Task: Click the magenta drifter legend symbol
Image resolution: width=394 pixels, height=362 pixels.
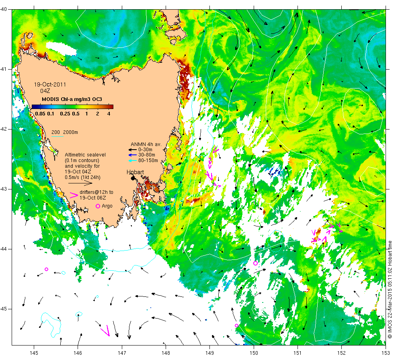Action: (74, 195)
